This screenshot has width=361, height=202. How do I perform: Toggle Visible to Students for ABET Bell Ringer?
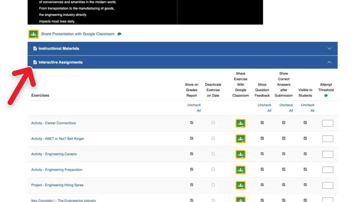[305, 138]
